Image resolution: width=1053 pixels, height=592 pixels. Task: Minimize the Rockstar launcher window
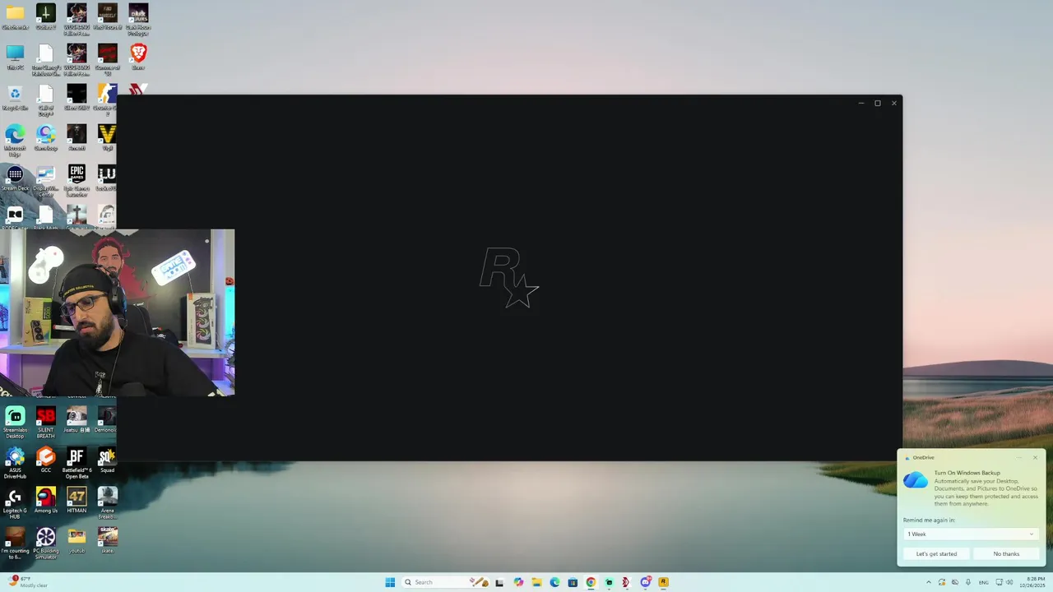point(860,103)
